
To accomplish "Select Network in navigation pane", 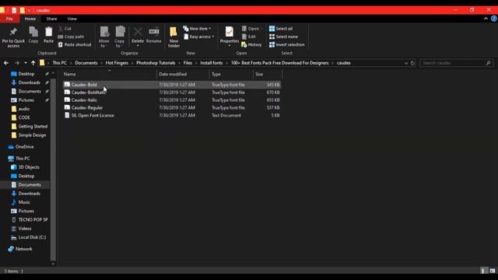I will [24, 249].
